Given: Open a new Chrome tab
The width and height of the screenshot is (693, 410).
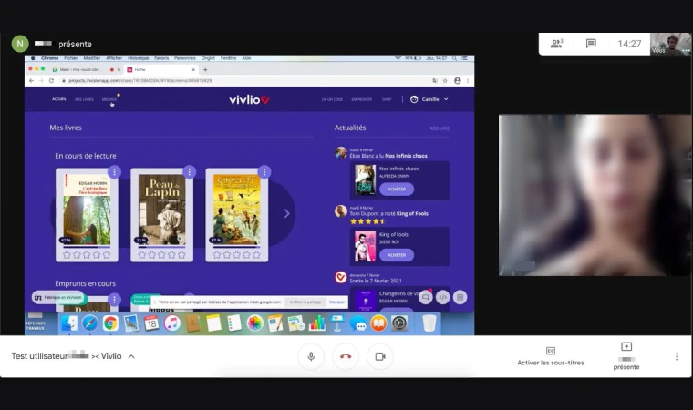Looking at the screenshot, I should click(205, 70).
